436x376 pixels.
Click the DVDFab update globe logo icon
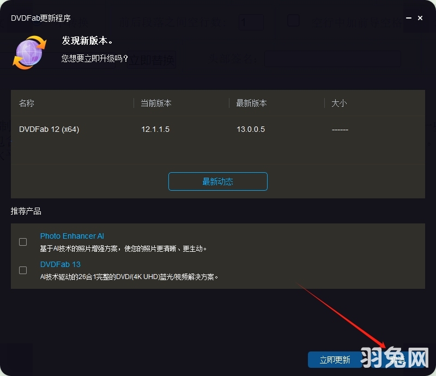(29, 51)
